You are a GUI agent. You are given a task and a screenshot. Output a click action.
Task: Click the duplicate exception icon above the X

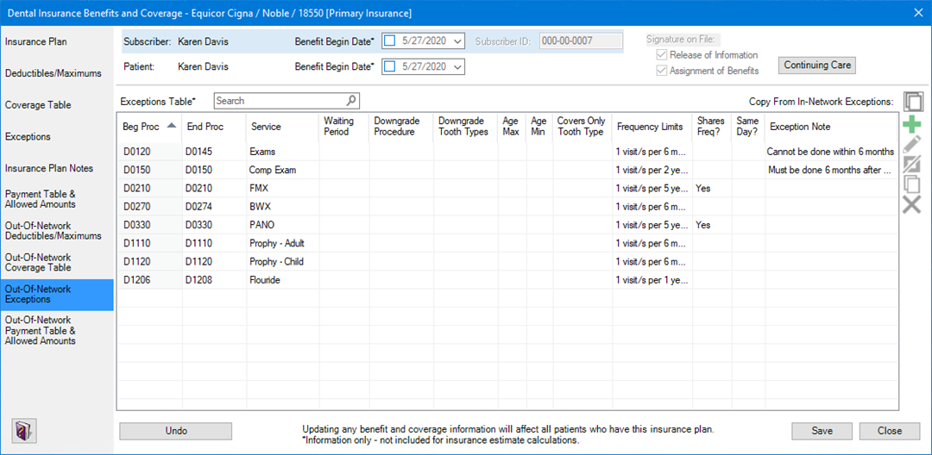(911, 184)
